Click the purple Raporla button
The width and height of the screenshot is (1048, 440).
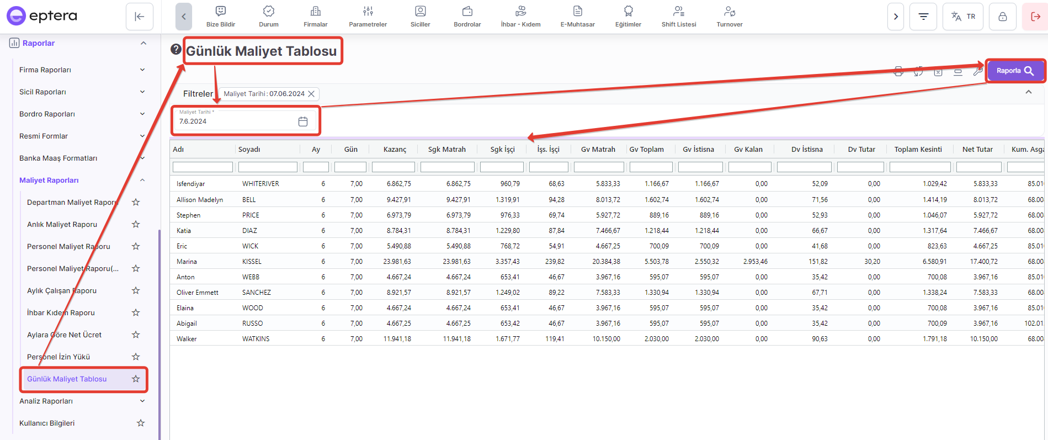(x=1015, y=71)
